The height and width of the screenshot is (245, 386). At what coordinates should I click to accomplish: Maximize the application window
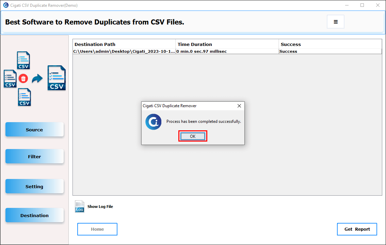pyautogui.click(x=362, y=5)
